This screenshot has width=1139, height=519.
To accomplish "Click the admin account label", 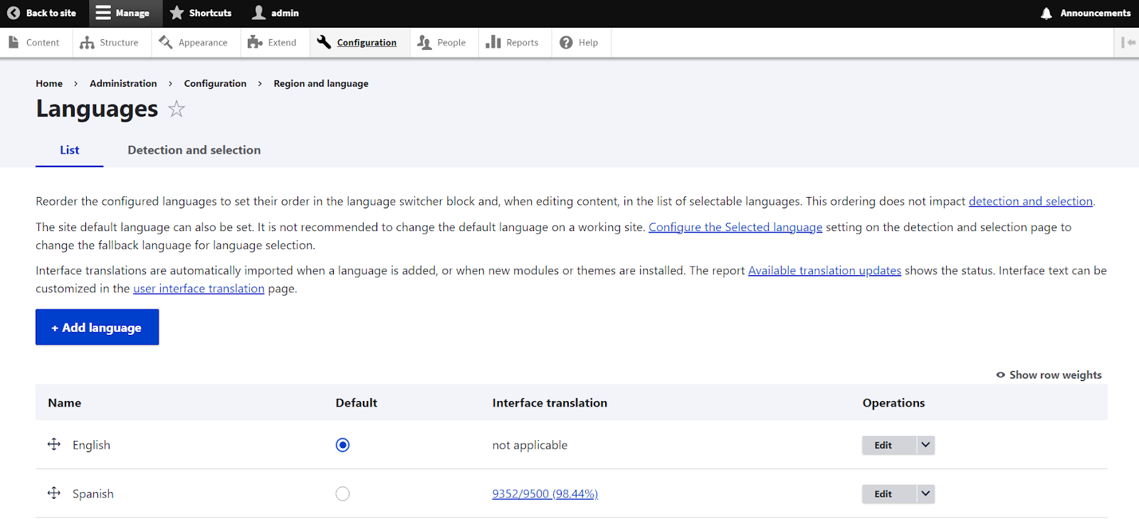I will point(285,13).
